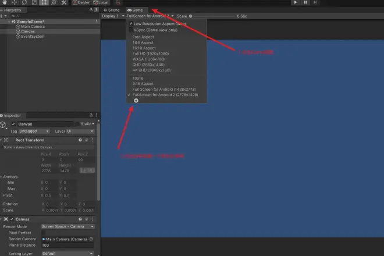The height and width of the screenshot is (256, 384).
Task: Toggle the Static checkbox
Action: point(77,124)
